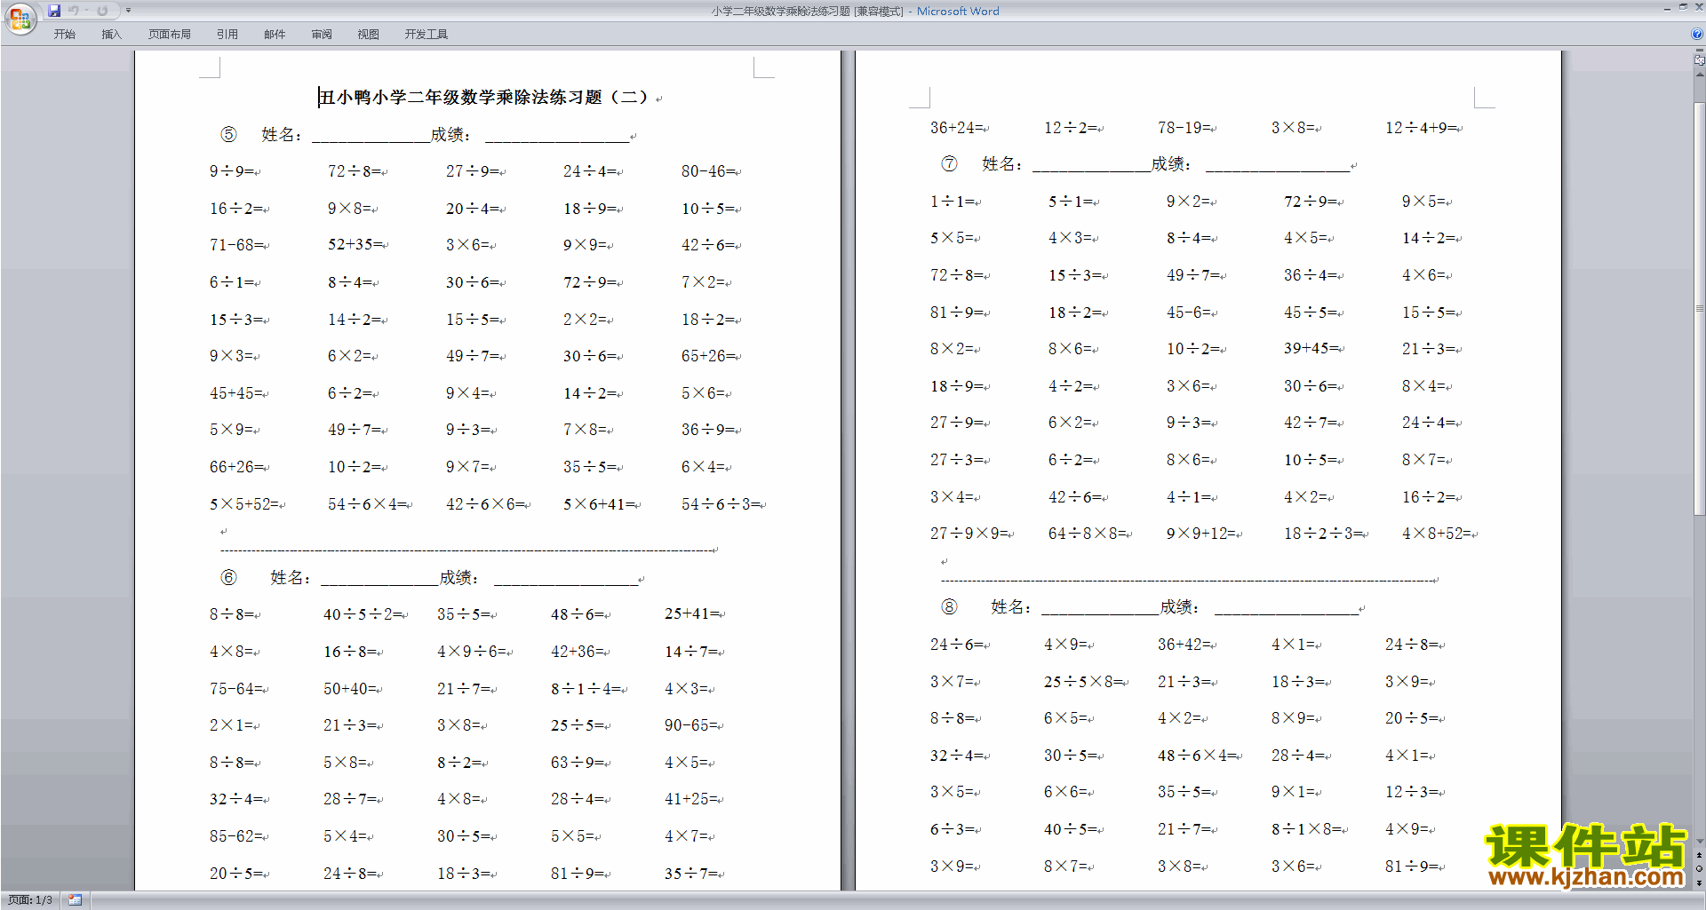Click the problem 8÷1×8=

coord(1308,829)
